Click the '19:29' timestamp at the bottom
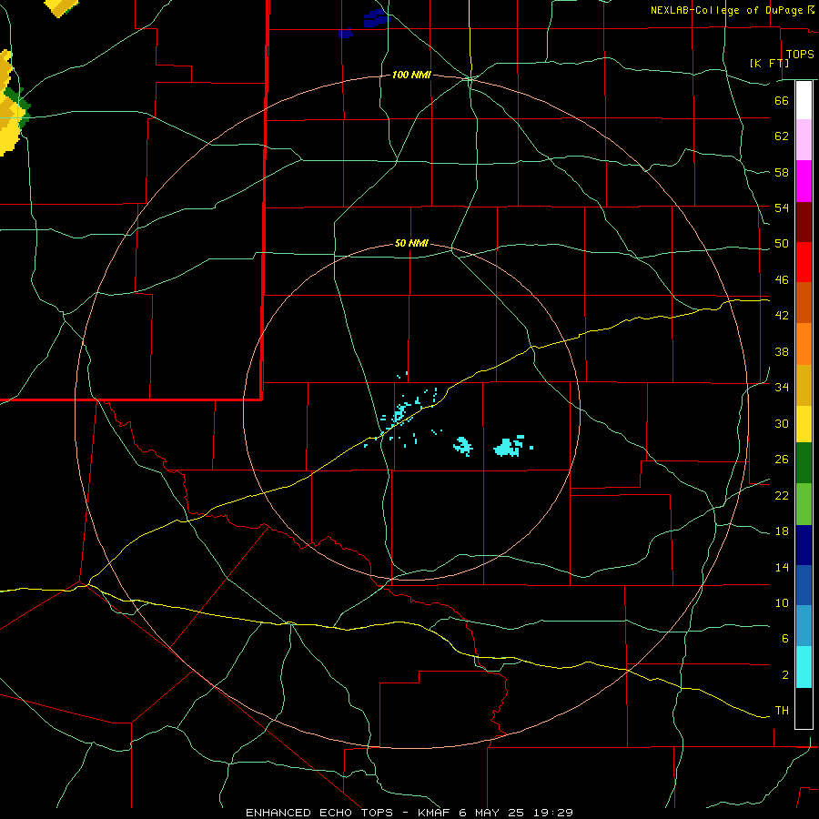The image size is (819, 819). point(553,813)
